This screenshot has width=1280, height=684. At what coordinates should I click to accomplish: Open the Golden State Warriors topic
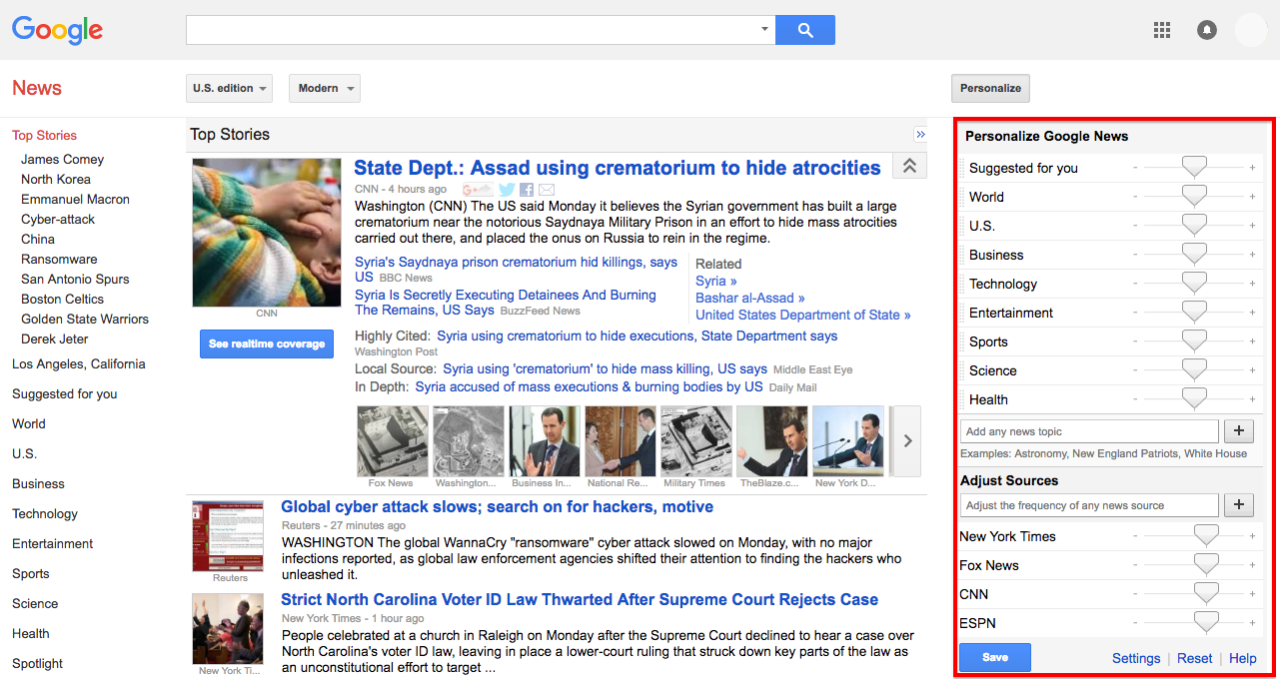85,320
